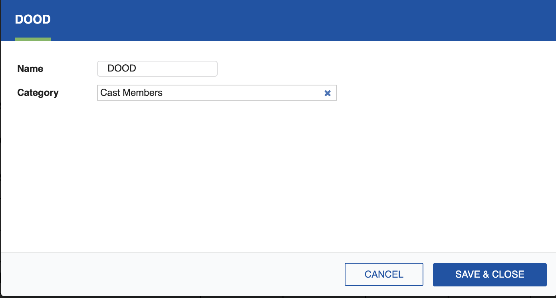This screenshot has width=556, height=298.
Task: Click the Name label
Action: 30,68
